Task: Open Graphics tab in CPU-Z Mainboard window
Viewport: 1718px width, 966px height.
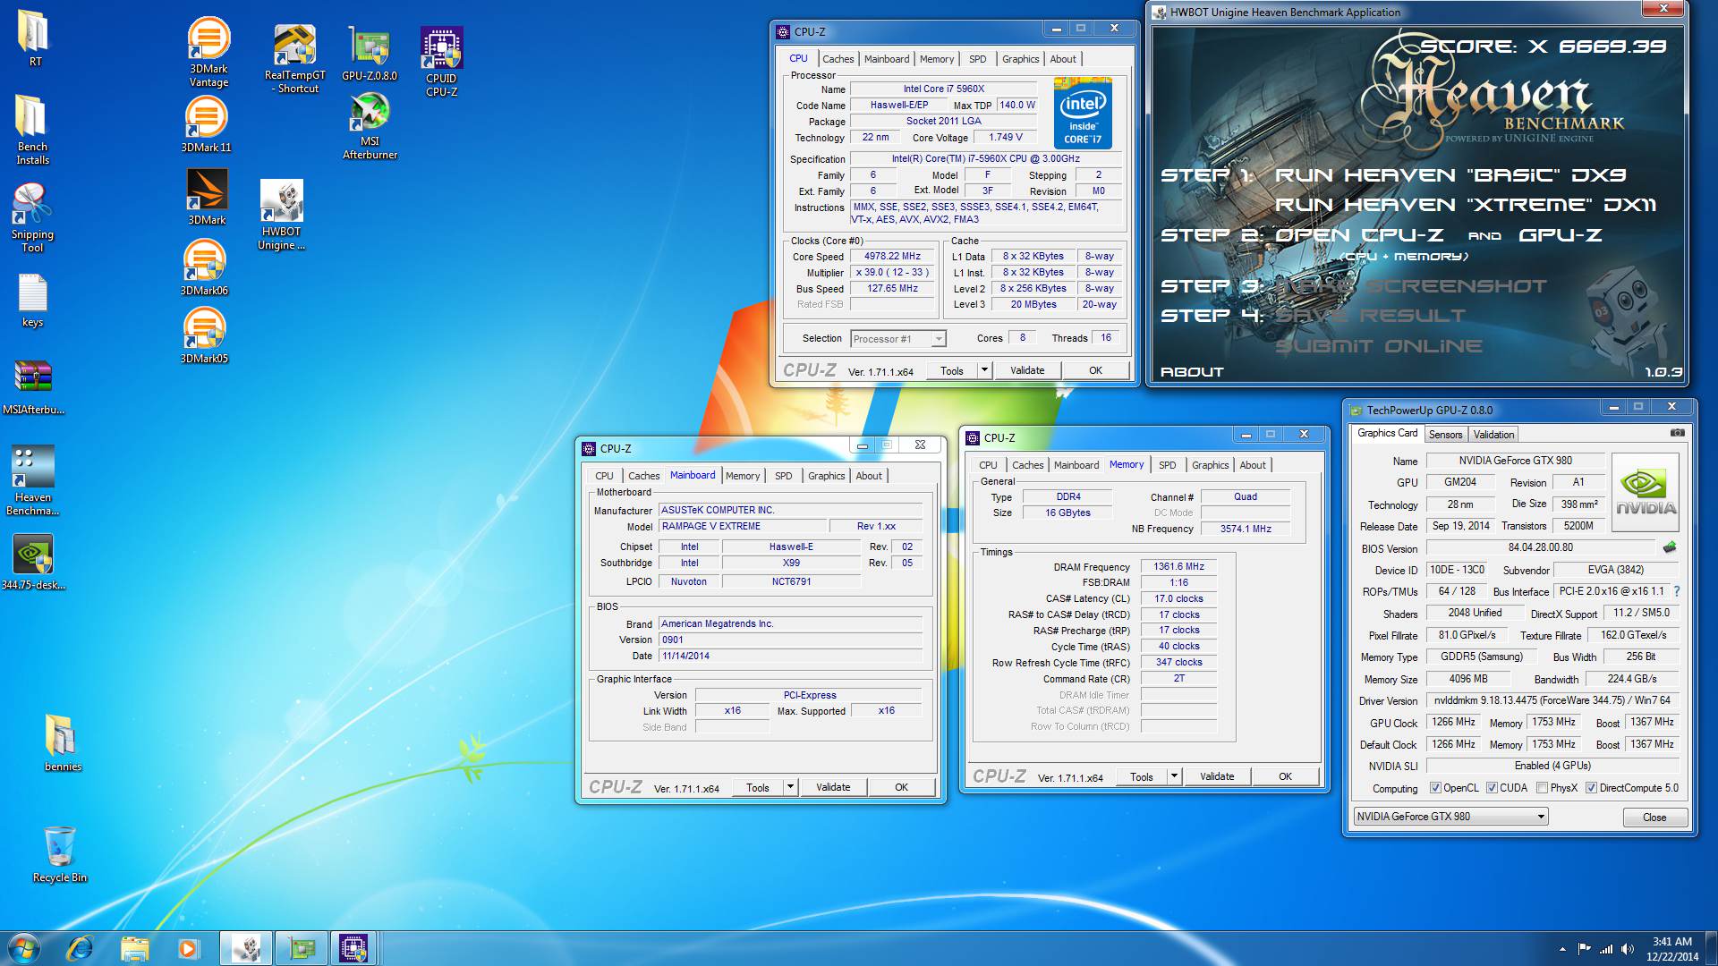Action: 826,476
